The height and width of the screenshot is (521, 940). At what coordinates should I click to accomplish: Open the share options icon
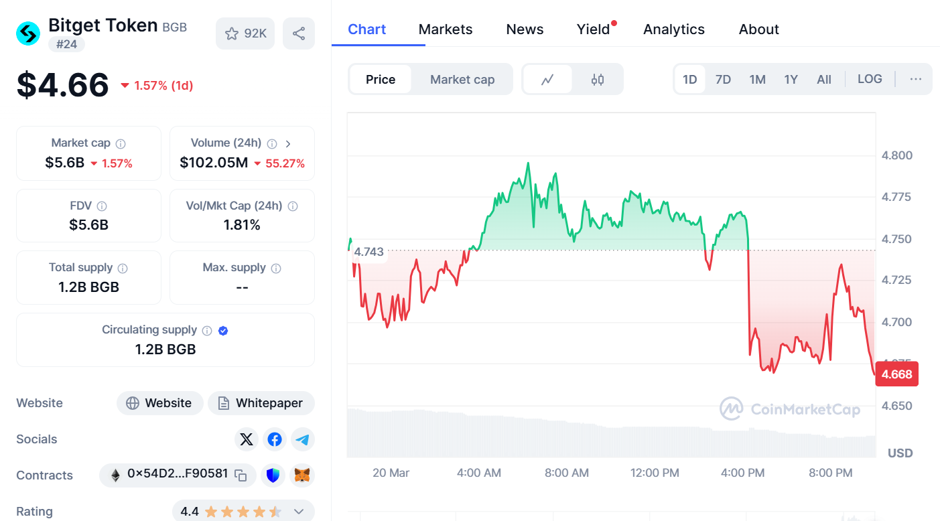(x=299, y=33)
